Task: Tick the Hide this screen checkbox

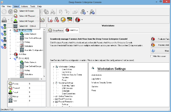Action: pyautogui.click(x=152, y=56)
